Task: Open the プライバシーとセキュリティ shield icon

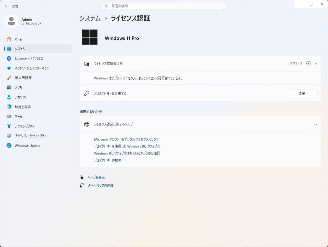Action: coord(9,136)
